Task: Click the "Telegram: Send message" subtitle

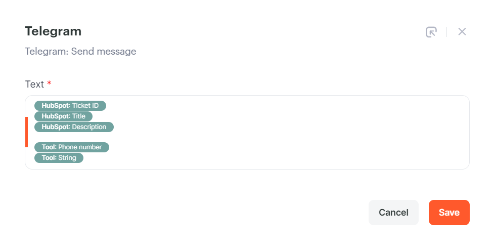Action: (80, 51)
